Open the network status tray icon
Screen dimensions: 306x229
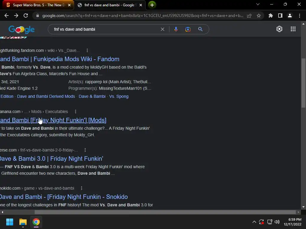click(270, 222)
